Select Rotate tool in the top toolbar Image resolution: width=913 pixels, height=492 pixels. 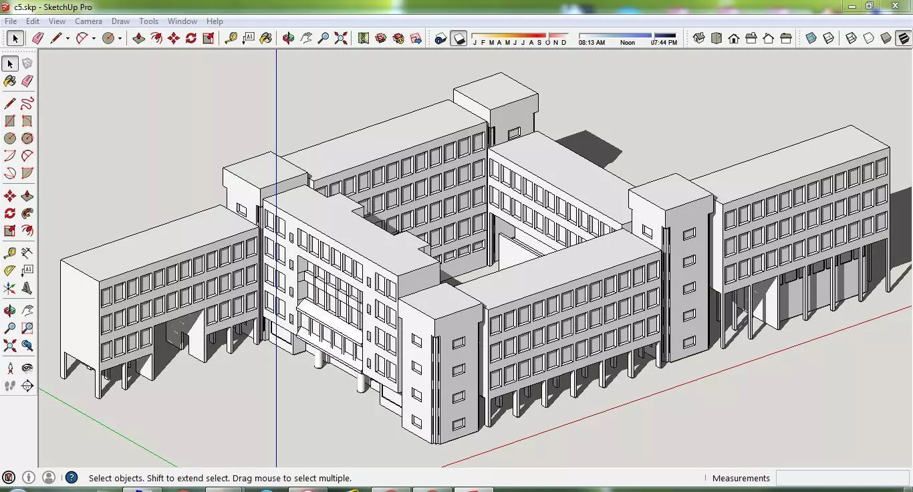[x=191, y=38]
